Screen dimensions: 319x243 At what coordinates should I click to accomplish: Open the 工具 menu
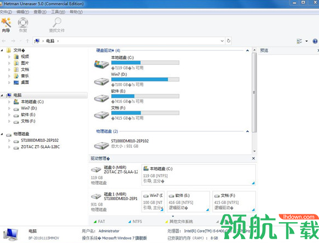click(x=58, y=12)
